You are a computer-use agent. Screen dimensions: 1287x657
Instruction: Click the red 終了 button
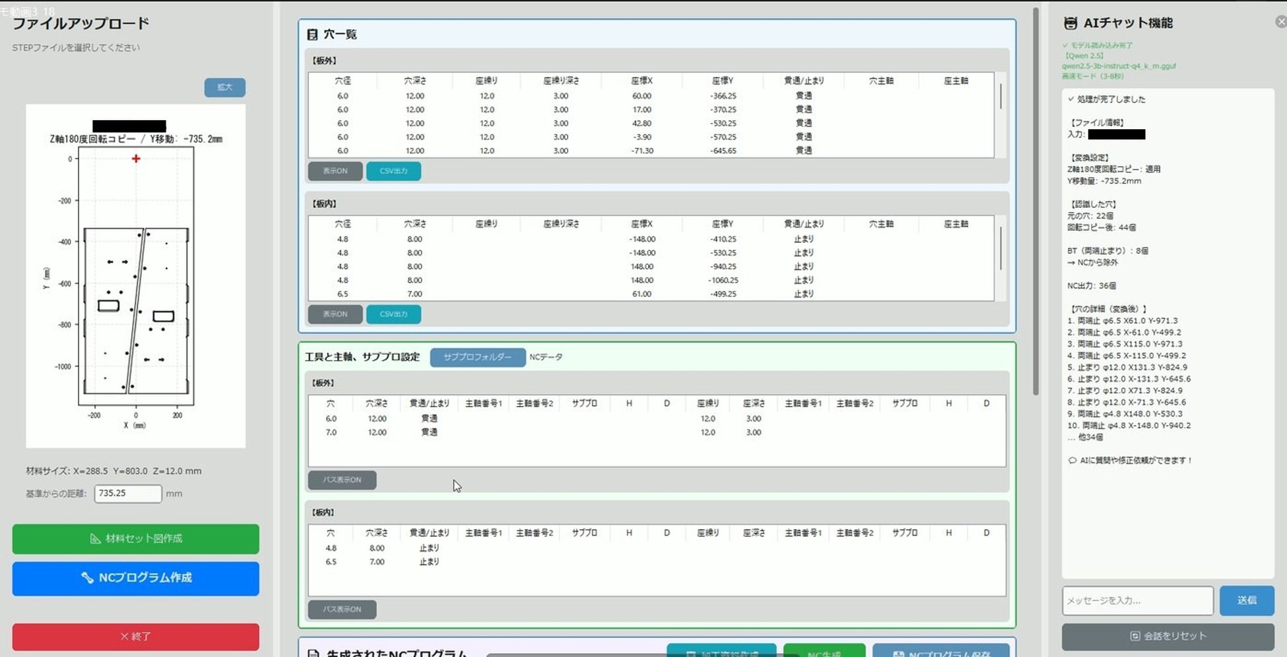click(135, 637)
